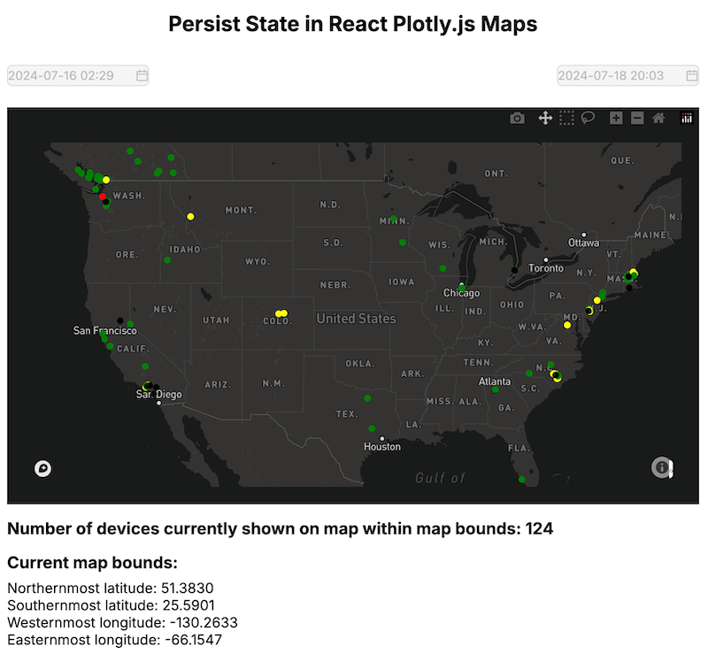Select the yellow marker cluster near Maine
Image resolution: width=708 pixels, height=662 pixels.
(634, 270)
